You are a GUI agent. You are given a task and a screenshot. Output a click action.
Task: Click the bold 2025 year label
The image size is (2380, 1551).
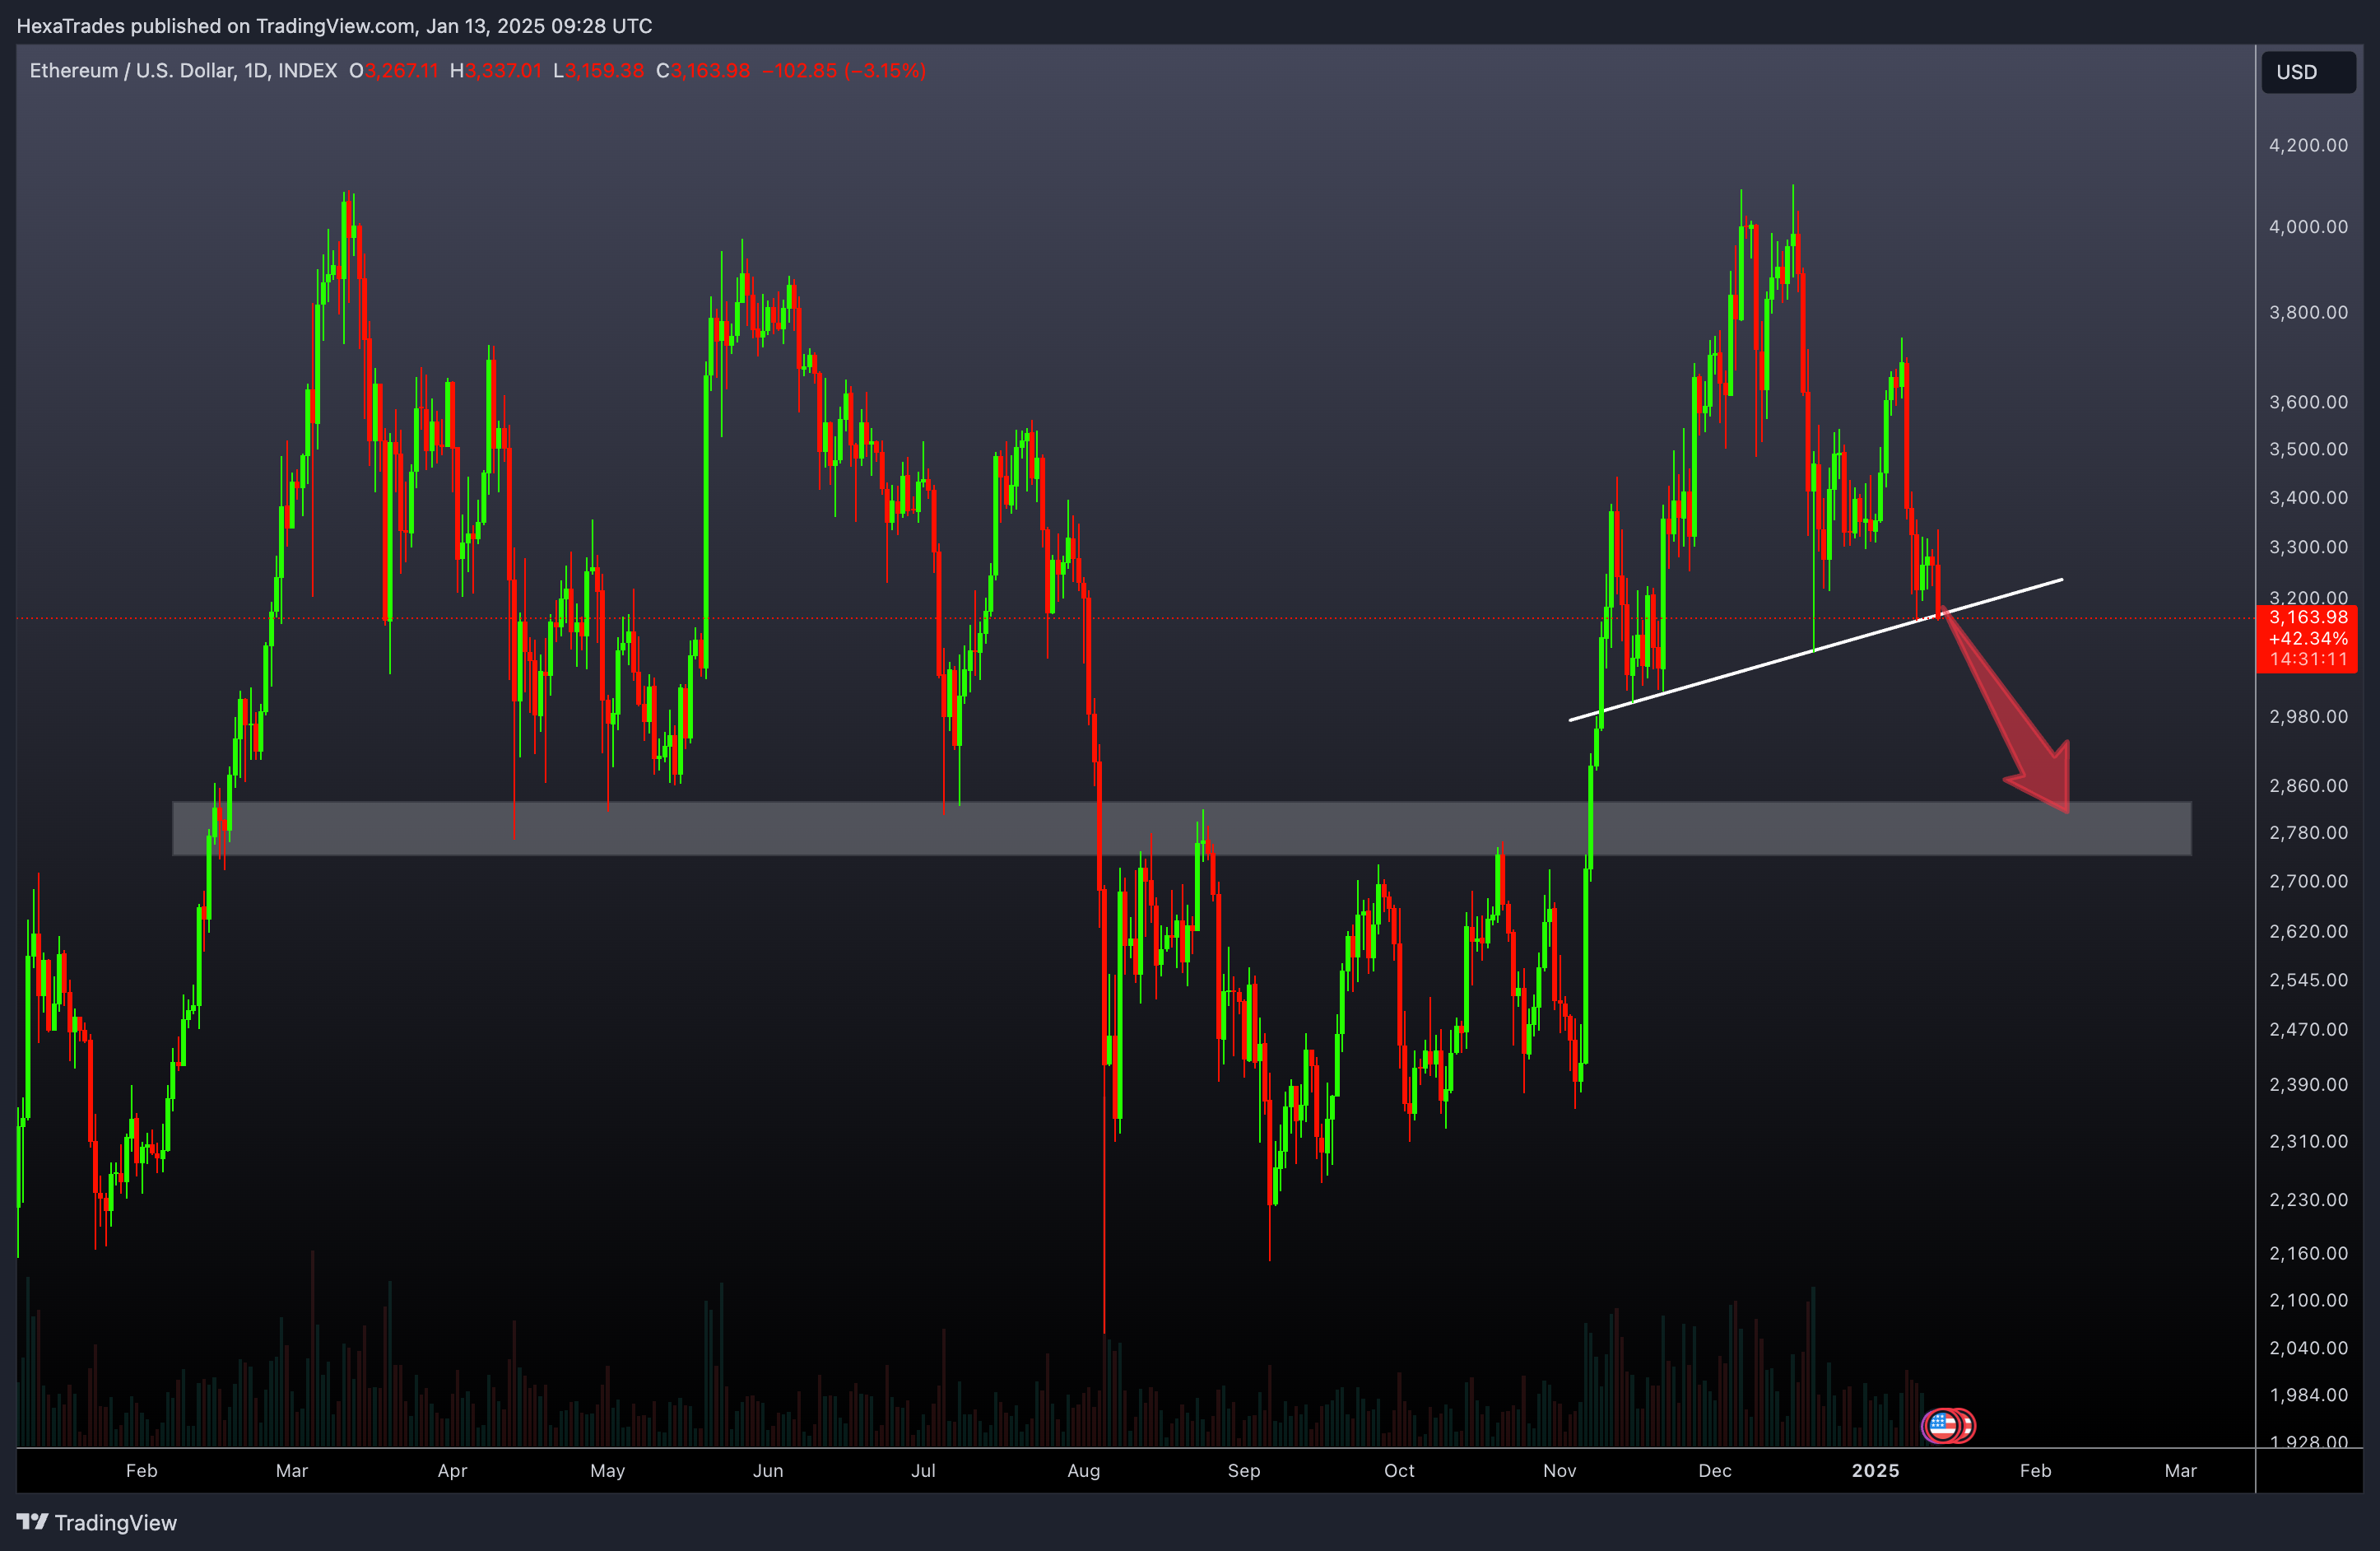pyautogui.click(x=1875, y=1471)
